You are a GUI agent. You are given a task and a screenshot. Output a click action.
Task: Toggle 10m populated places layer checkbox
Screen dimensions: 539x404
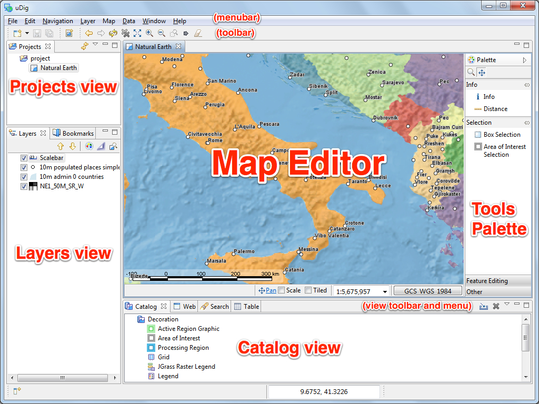coord(24,168)
